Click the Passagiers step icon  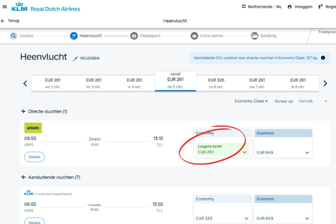[134, 36]
